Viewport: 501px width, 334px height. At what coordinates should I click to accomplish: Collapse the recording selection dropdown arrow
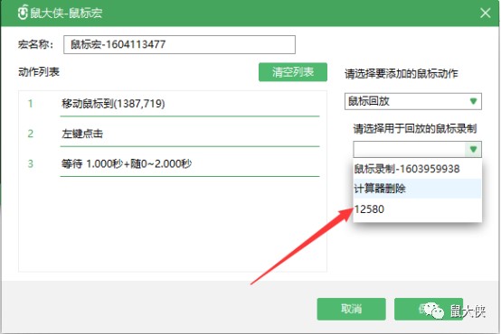(x=473, y=149)
